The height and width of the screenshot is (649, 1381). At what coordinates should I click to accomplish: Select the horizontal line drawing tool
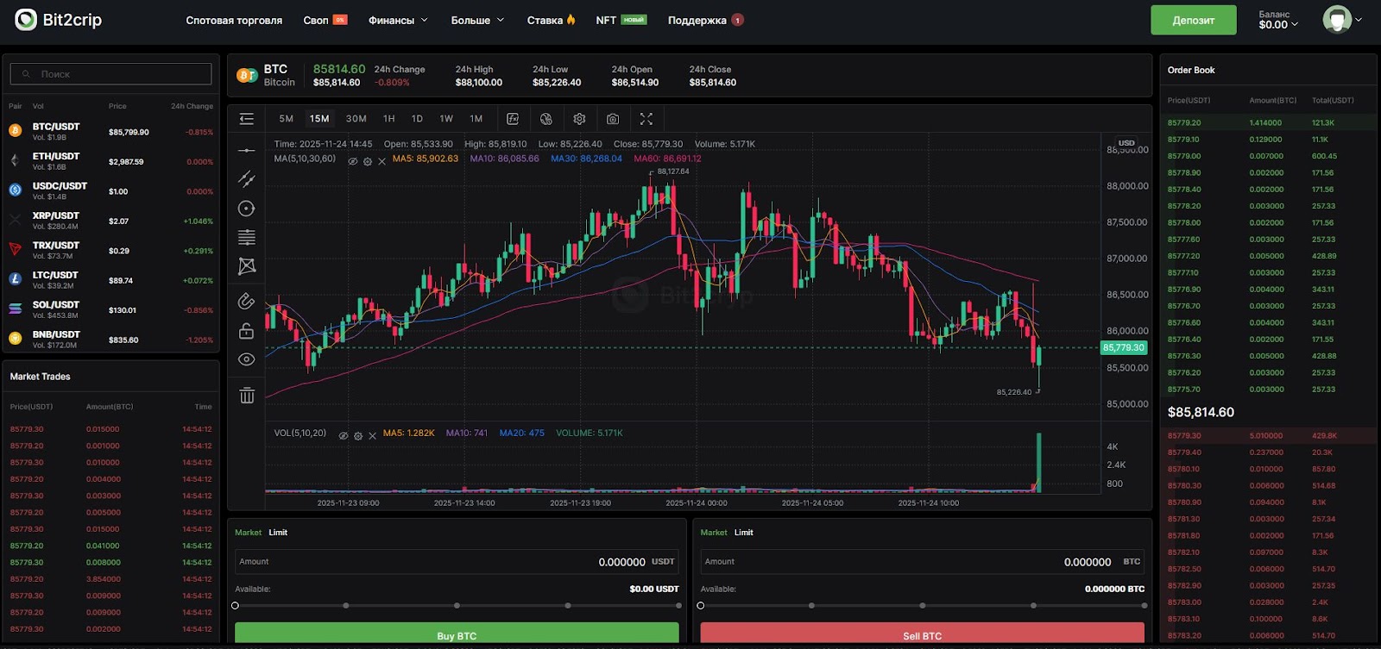247,151
